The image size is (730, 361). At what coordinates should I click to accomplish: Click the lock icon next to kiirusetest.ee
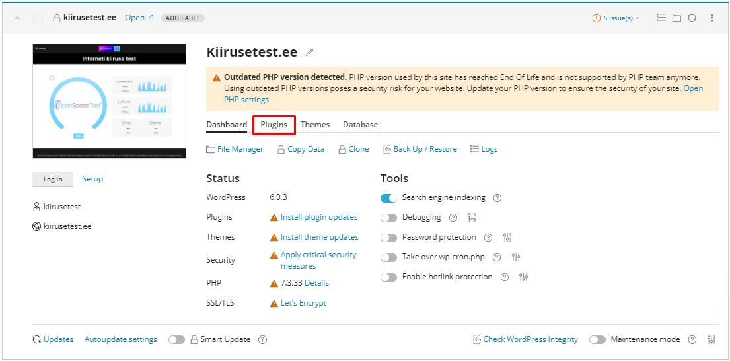point(56,18)
